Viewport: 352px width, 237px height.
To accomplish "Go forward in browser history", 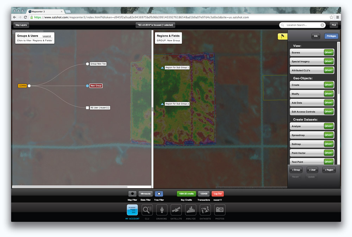I will pyautogui.click(x=20, y=17).
